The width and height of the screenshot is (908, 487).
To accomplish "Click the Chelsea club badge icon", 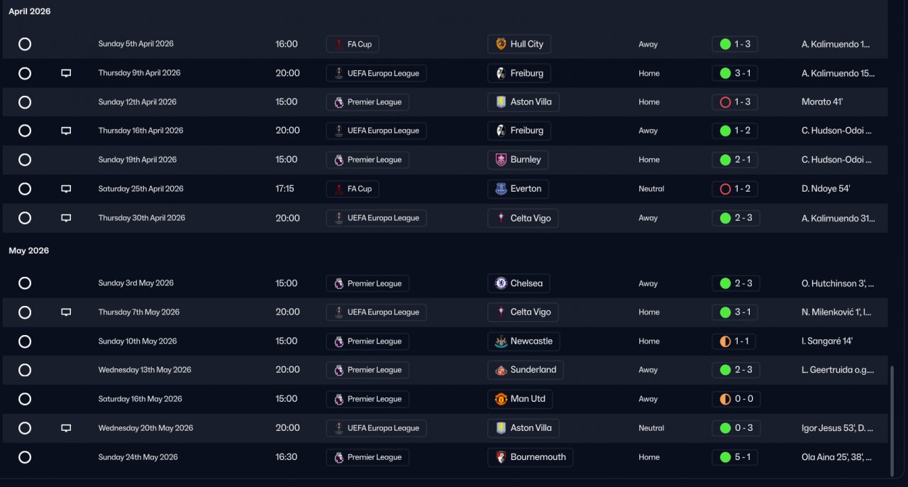I will click(501, 283).
